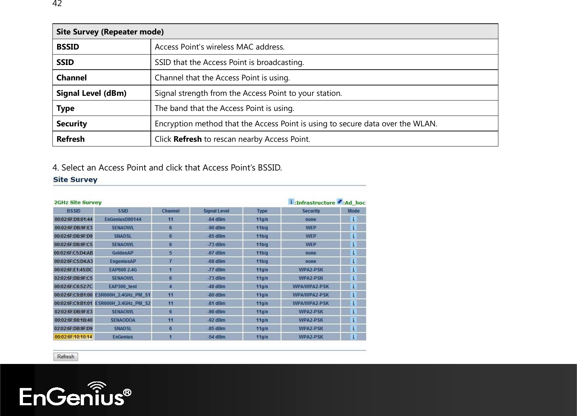The image size is (577, 416).
Task: Click the -48 dBm signal level cell
Action: (x=216, y=286)
